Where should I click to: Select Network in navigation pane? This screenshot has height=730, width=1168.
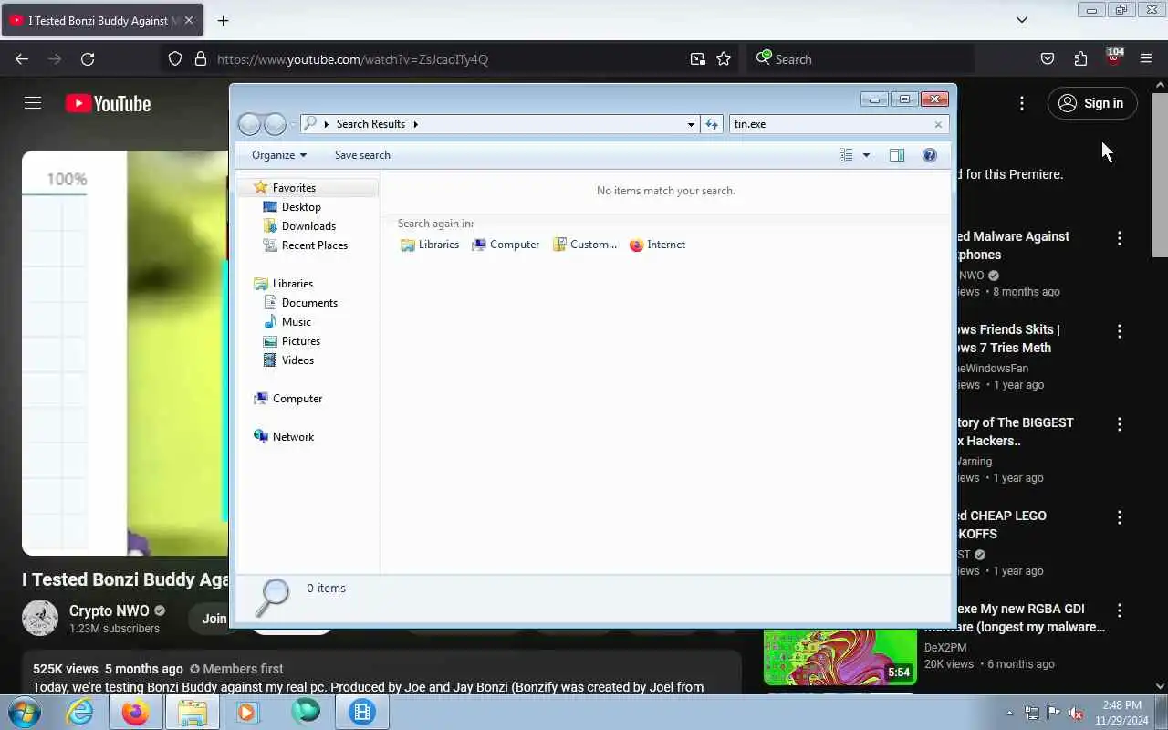pos(292,437)
